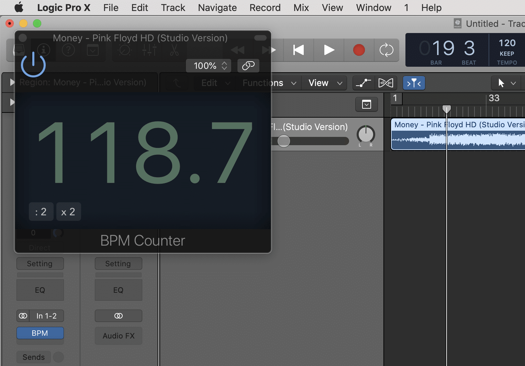Click the link icon beside the zoom percentage
Viewport: 525px width, 366px height.
[x=248, y=66]
